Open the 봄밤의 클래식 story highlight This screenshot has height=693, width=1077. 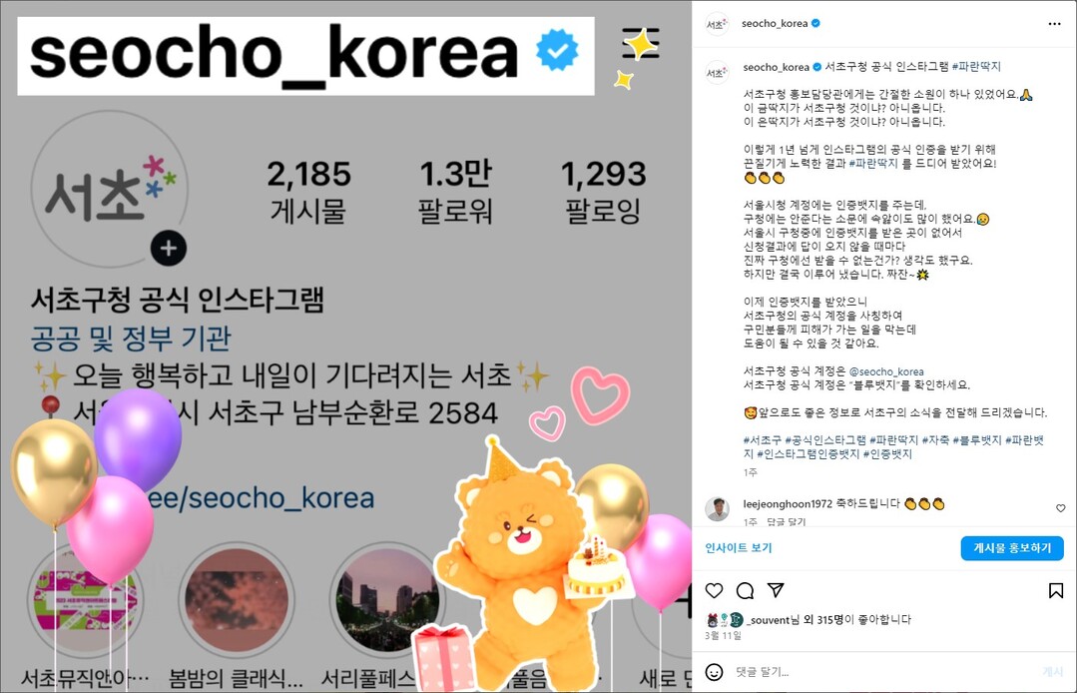click(x=236, y=601)
